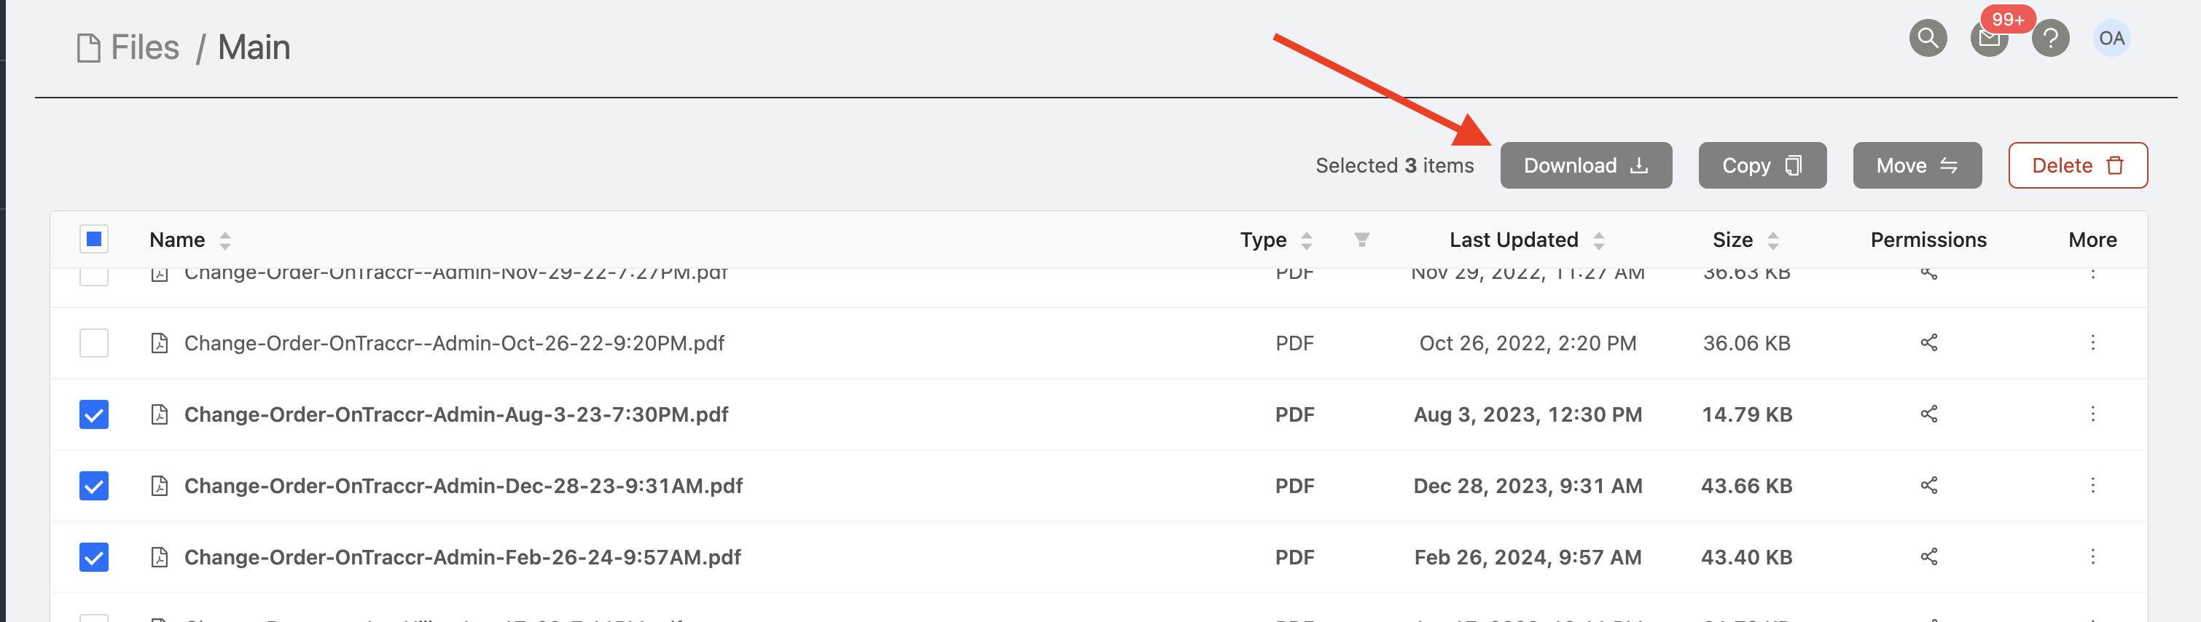This screenshot has height=622, width=2201.
Task: Click the Files page icon in breadcrumb
Action: [x=88, y=48]
